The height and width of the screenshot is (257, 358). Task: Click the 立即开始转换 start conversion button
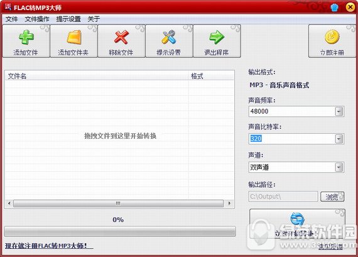click(x=297, y=224)
